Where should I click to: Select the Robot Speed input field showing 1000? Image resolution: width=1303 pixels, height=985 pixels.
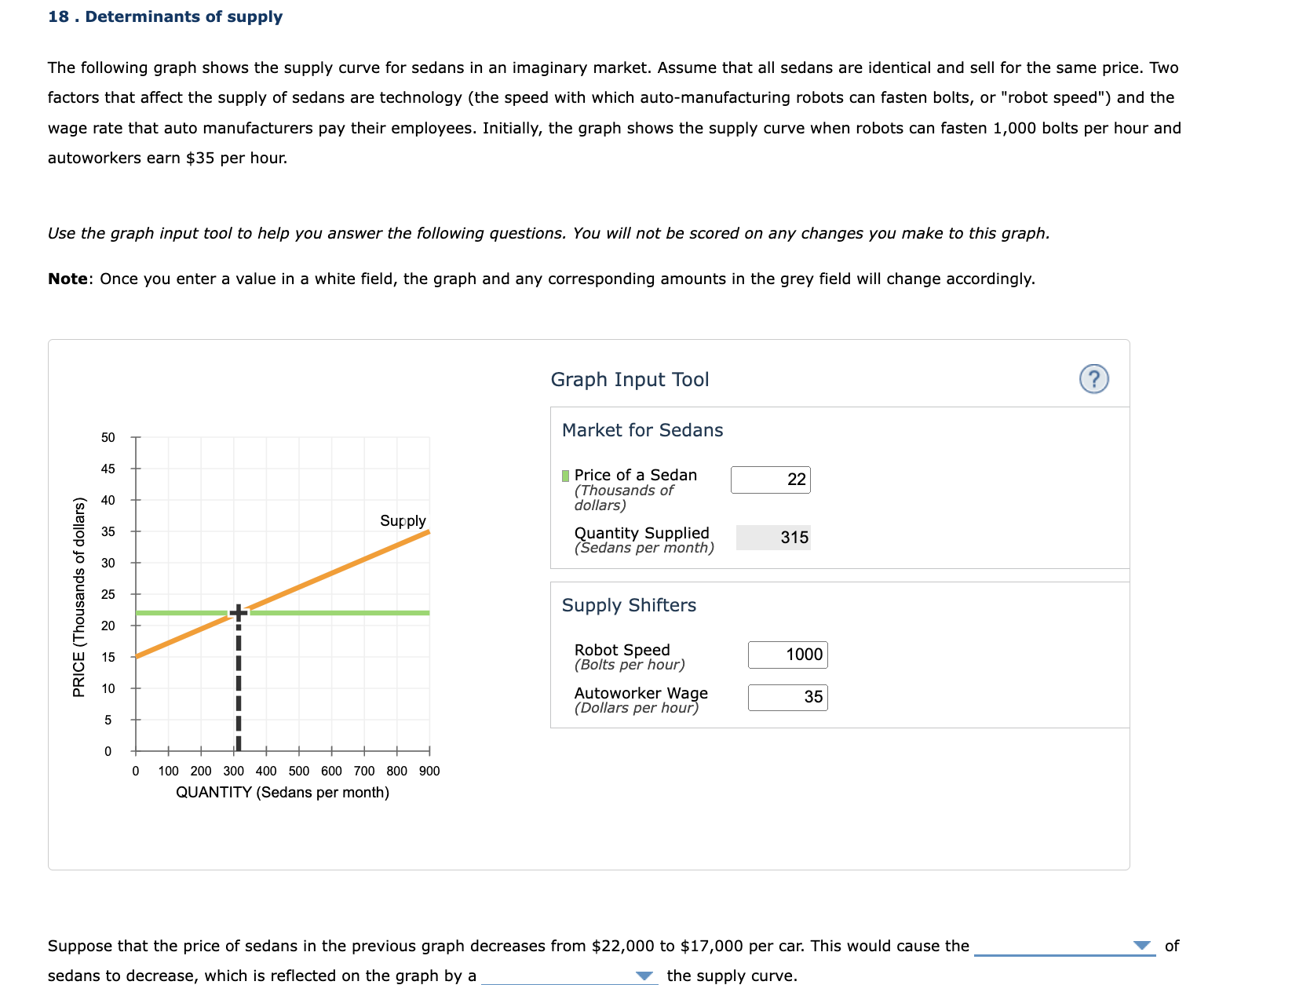[x=787, y=655]
